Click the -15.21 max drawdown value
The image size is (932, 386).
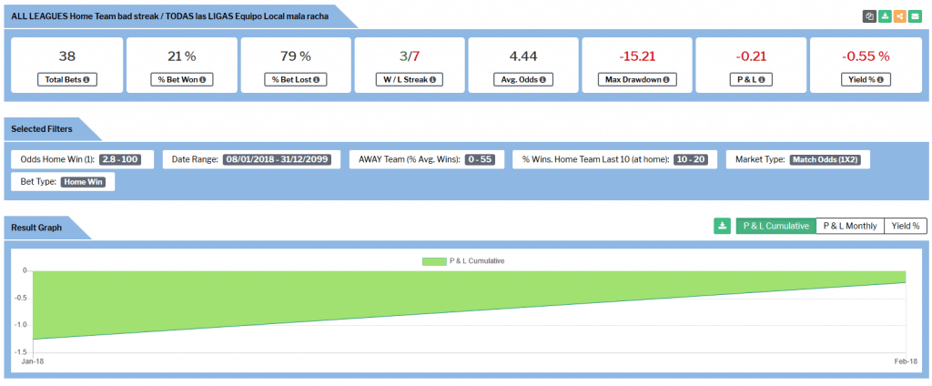coord(636,56)
